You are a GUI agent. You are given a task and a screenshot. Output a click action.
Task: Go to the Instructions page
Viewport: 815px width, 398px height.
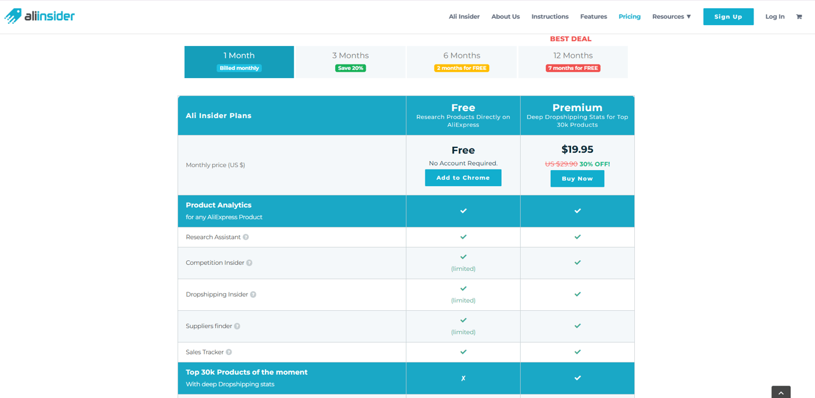(x=550, y=17)
